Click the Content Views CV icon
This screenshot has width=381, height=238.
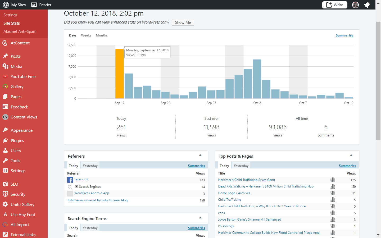[5, 117]
